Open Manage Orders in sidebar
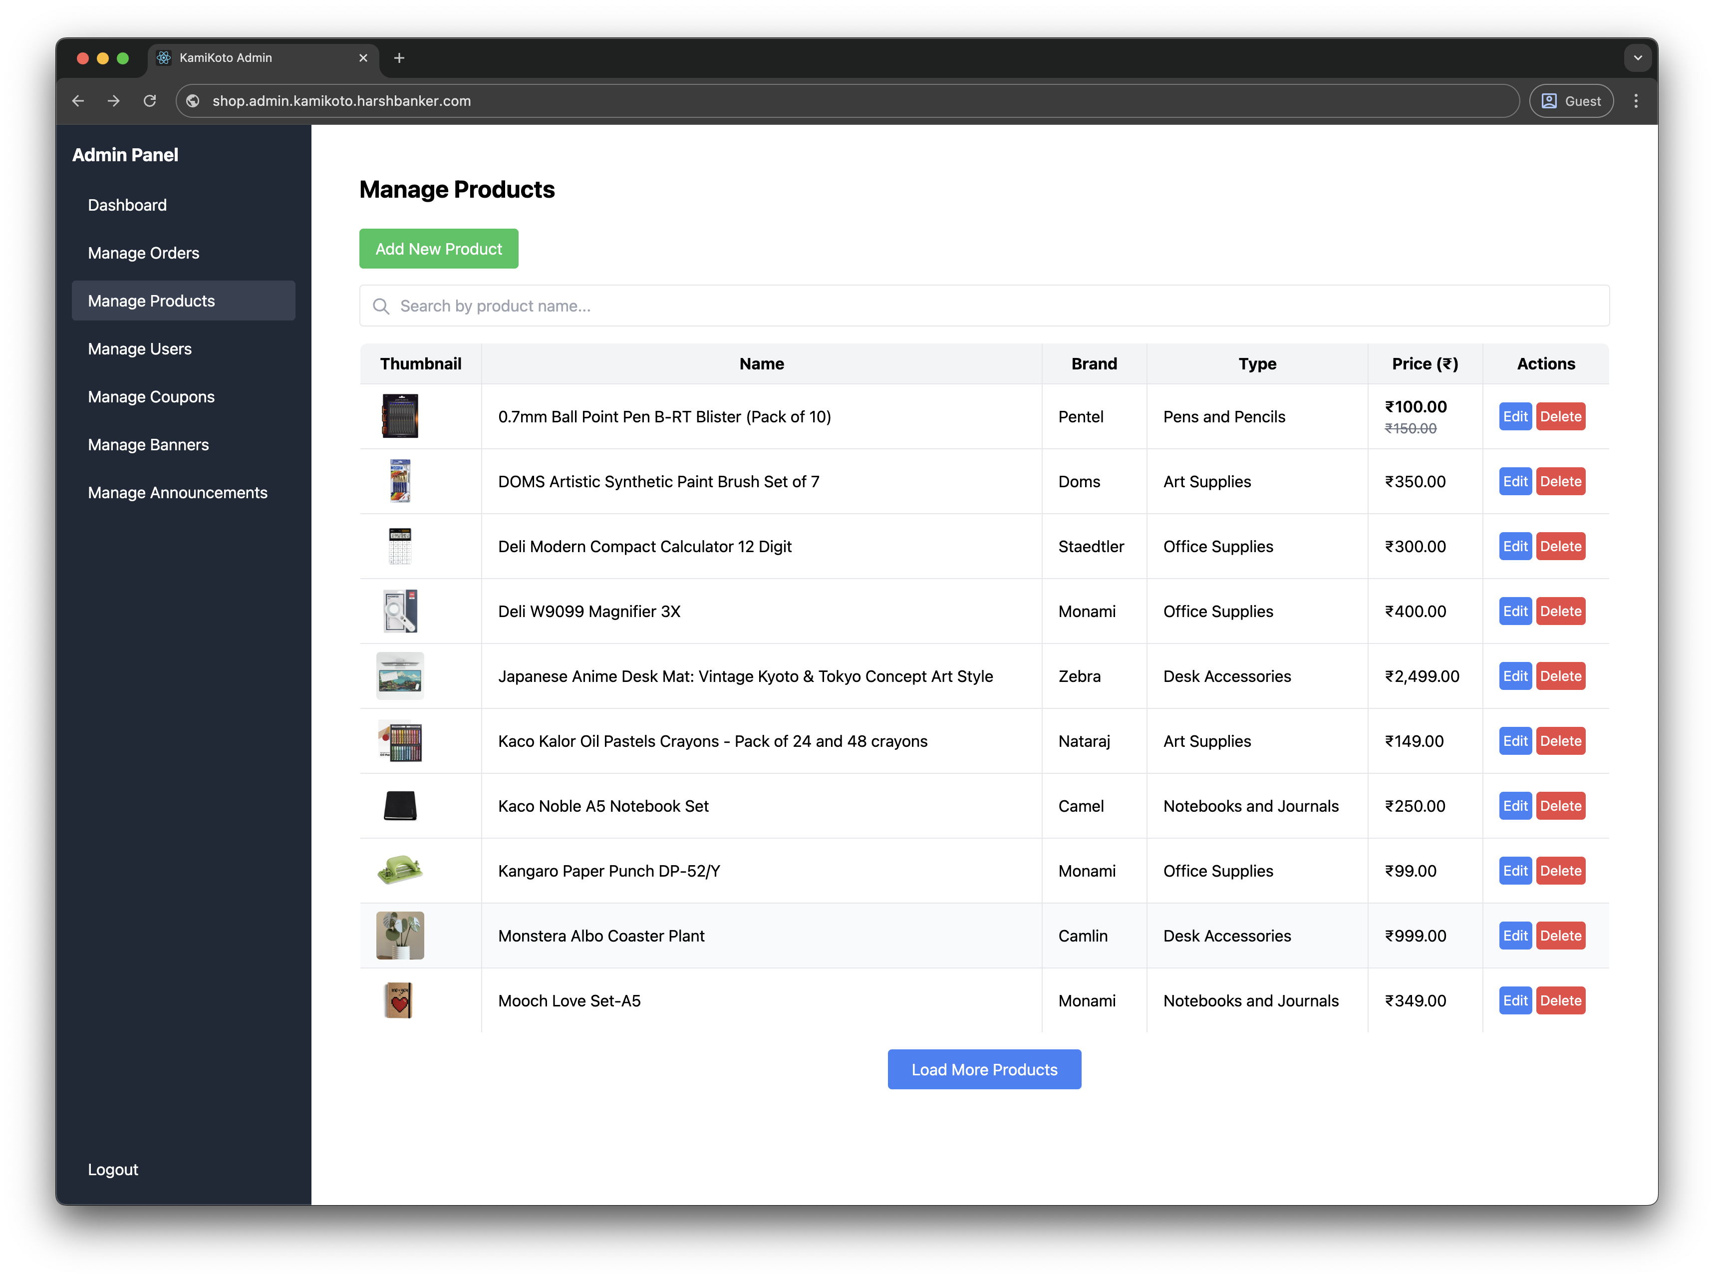Screen dimensions: 1714x1279 pos(143,253)
